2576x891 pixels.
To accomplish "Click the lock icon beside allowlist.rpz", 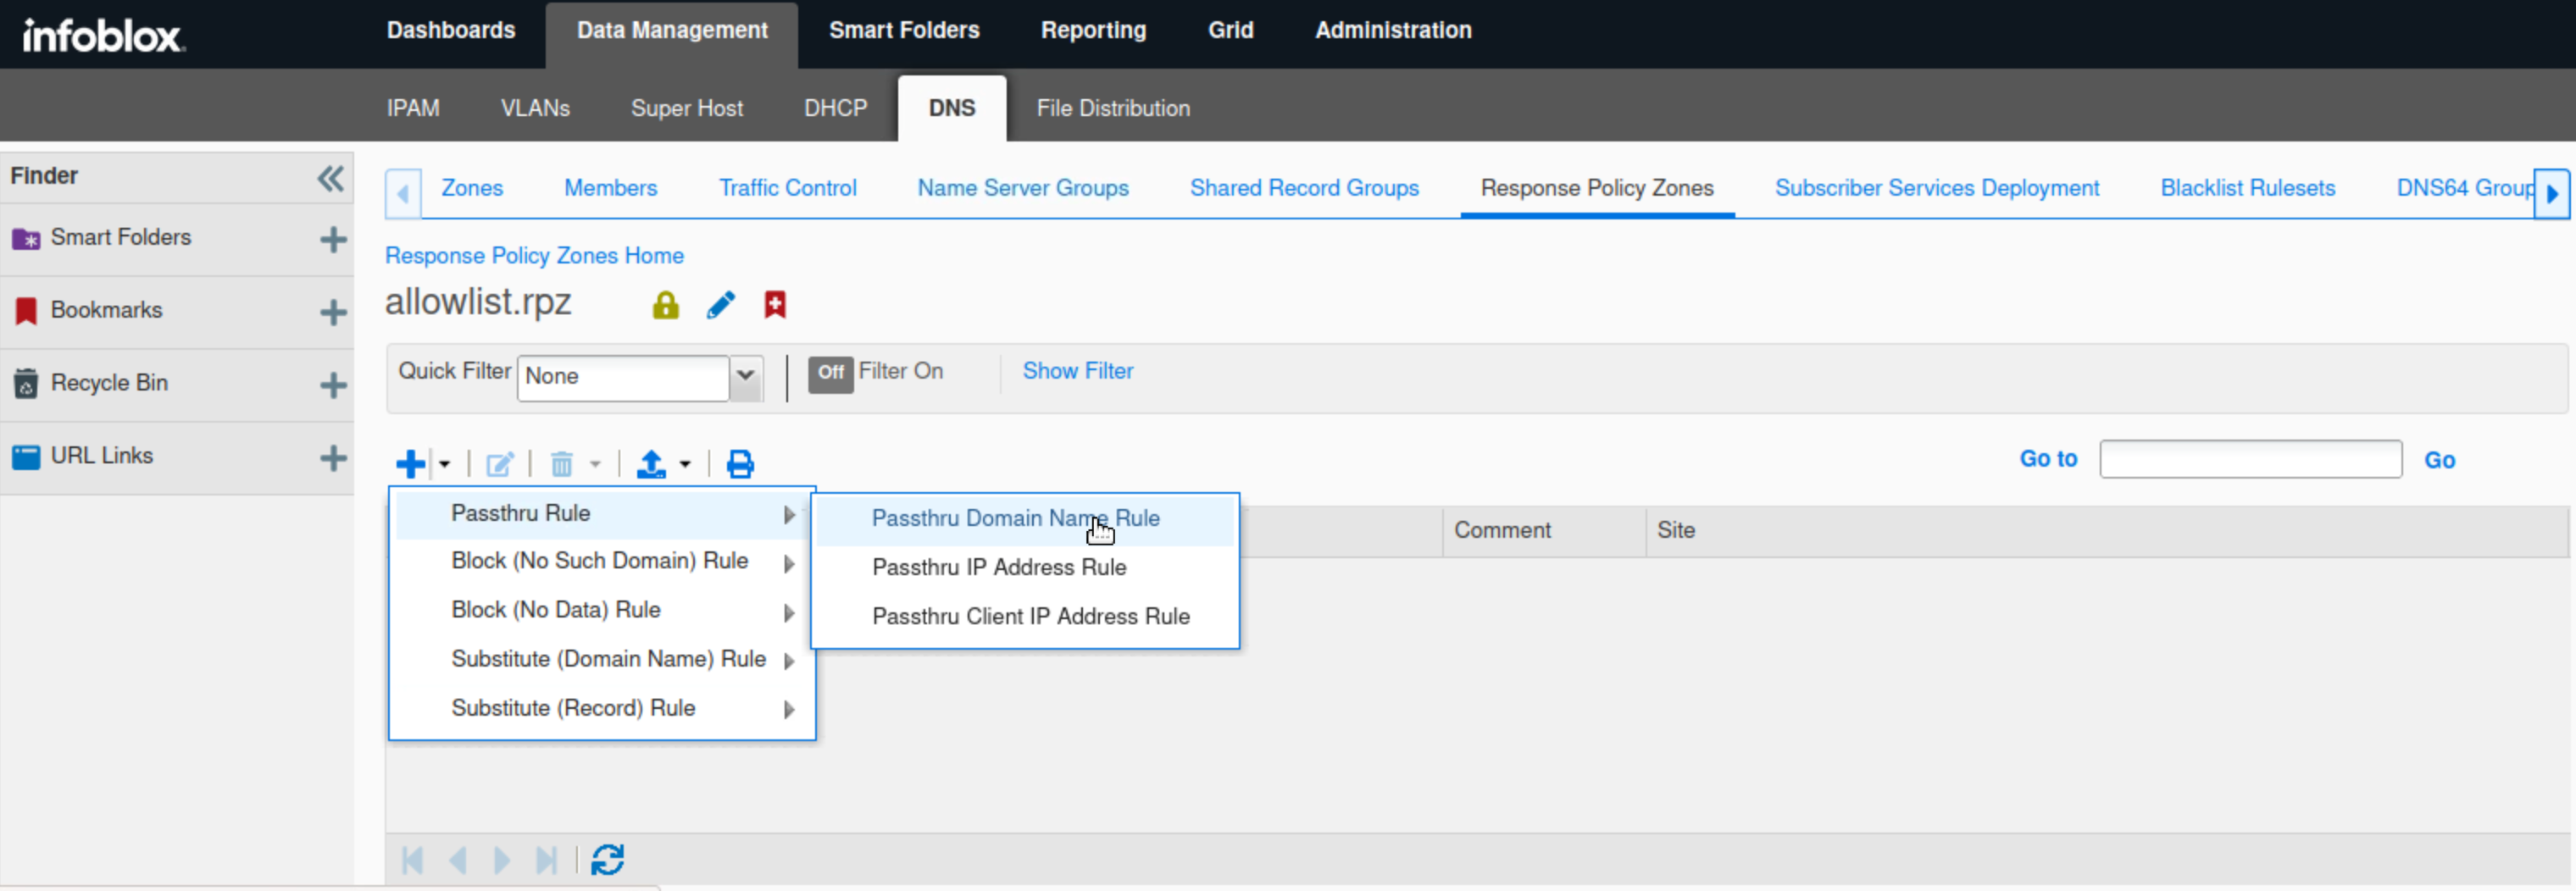I will (x=665, y=305).
